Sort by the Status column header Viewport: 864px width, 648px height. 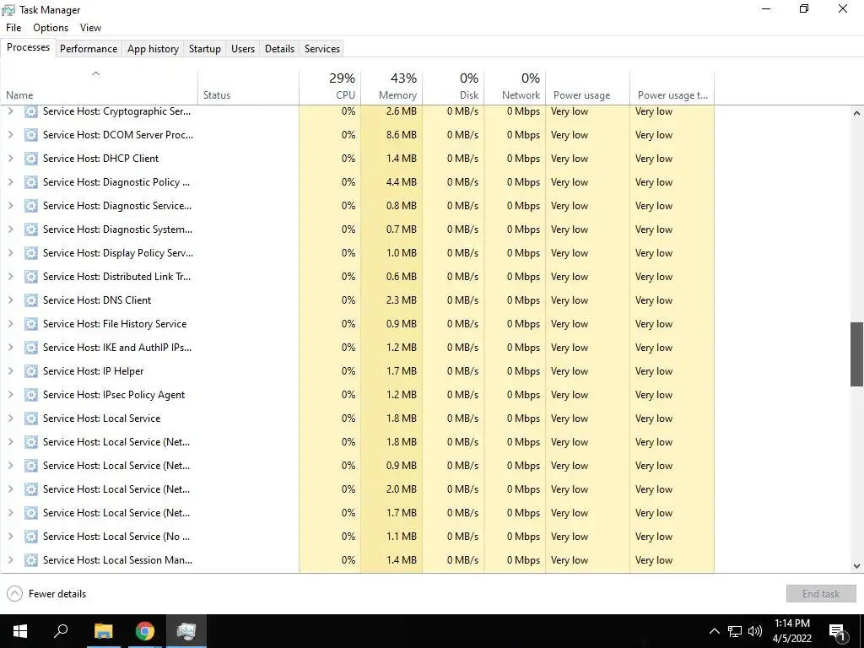pyautogui.click(x=249, y=88)
